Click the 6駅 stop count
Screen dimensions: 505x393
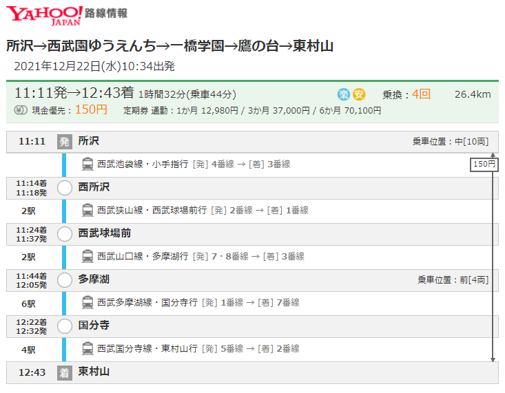[x=28, y=304]
